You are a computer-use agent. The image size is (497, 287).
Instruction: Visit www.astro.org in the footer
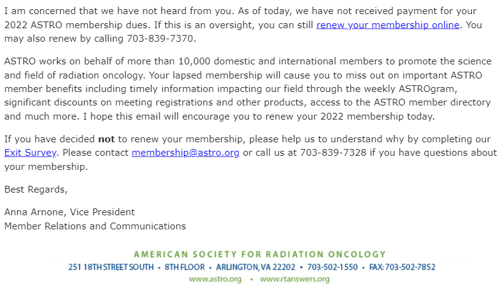pos(215,279)
